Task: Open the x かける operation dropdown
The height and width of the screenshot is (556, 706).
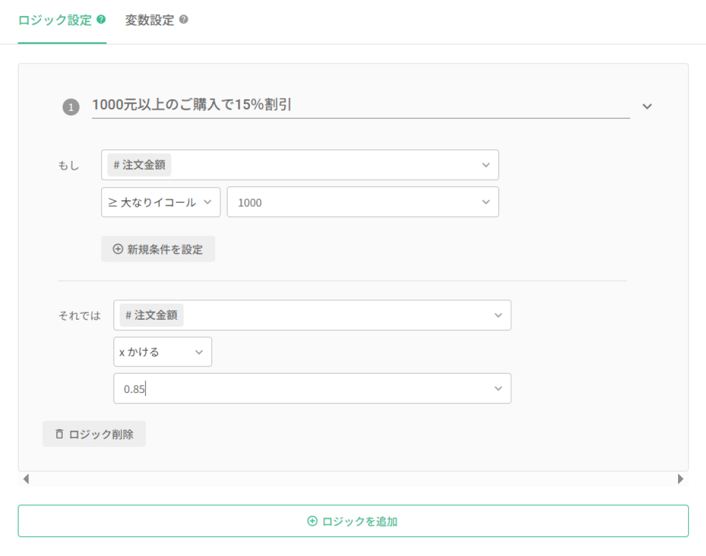Action: (x=163, y=352)
